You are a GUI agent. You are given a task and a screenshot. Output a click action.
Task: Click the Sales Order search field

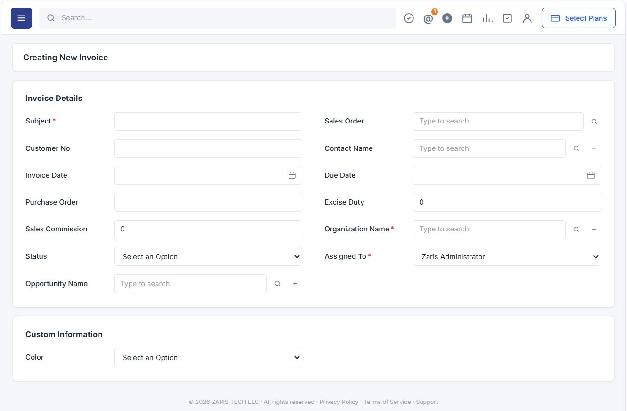coord(498,121)
